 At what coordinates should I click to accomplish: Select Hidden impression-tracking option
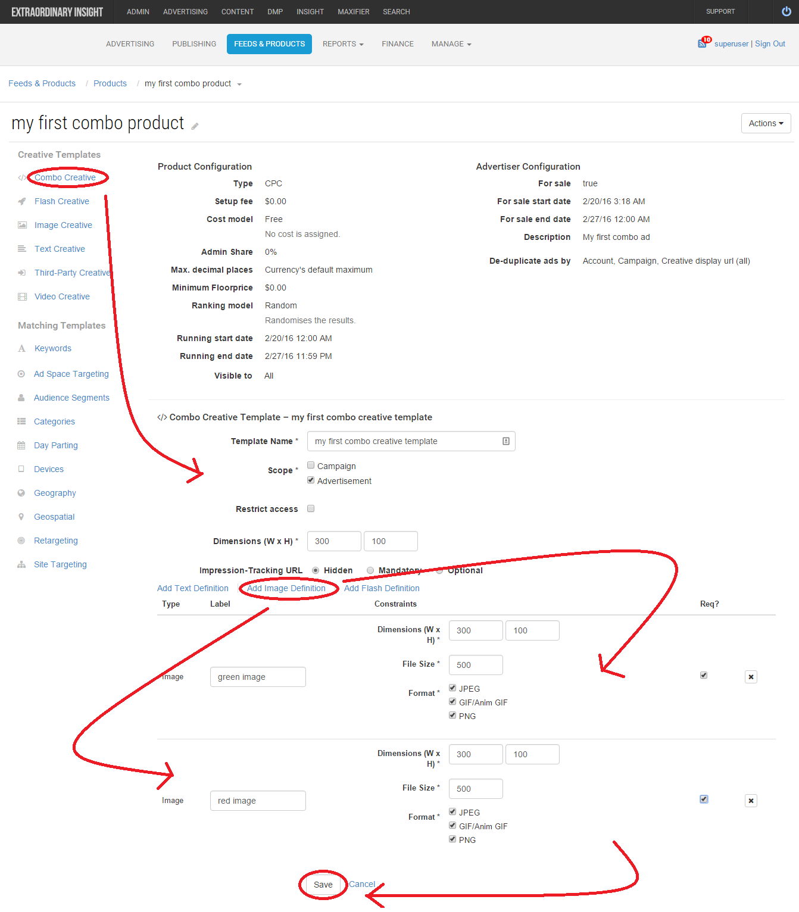tap(316, 570)
